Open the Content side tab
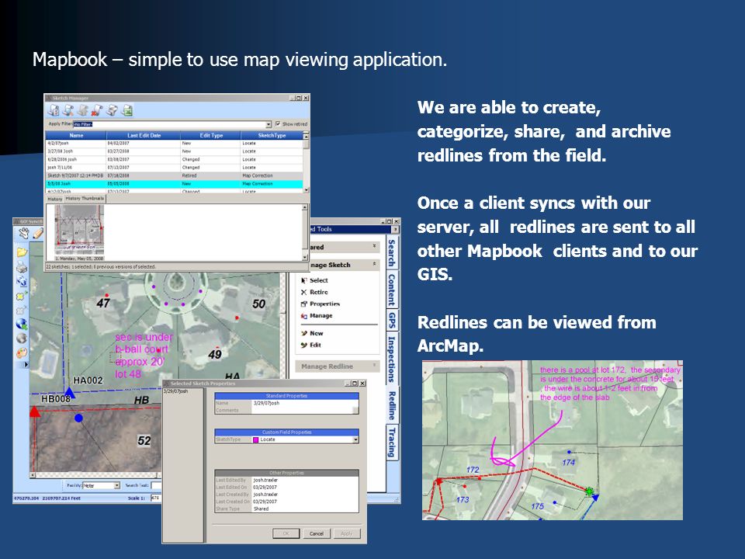 [391, 290]
